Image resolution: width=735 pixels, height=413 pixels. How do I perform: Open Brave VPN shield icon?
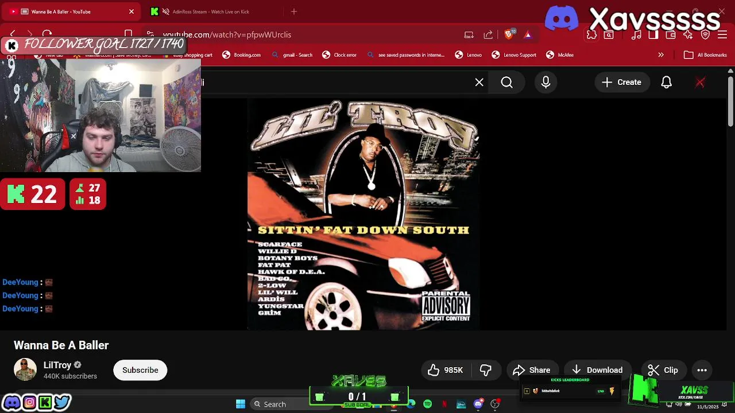pyautogui.click(x=706, y=35)
